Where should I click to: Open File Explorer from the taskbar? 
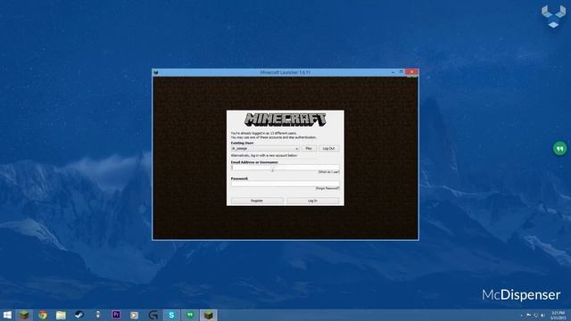pyautogui.click(x=61, y=315)
